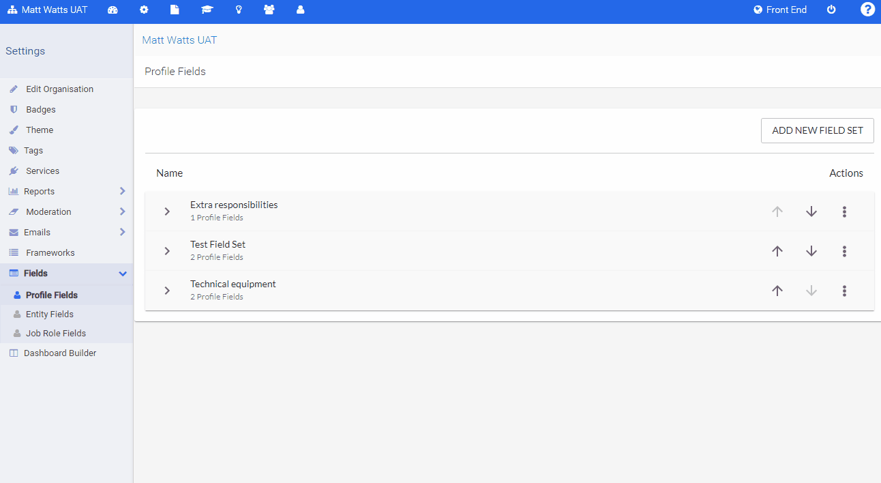This screenshot has height=483, width=881.
Task: Click the Test Field Set name text
Action: click(218, 244)
